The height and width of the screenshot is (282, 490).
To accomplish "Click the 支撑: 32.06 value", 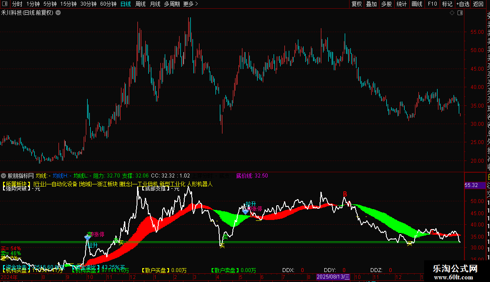I will coord(135,176).
